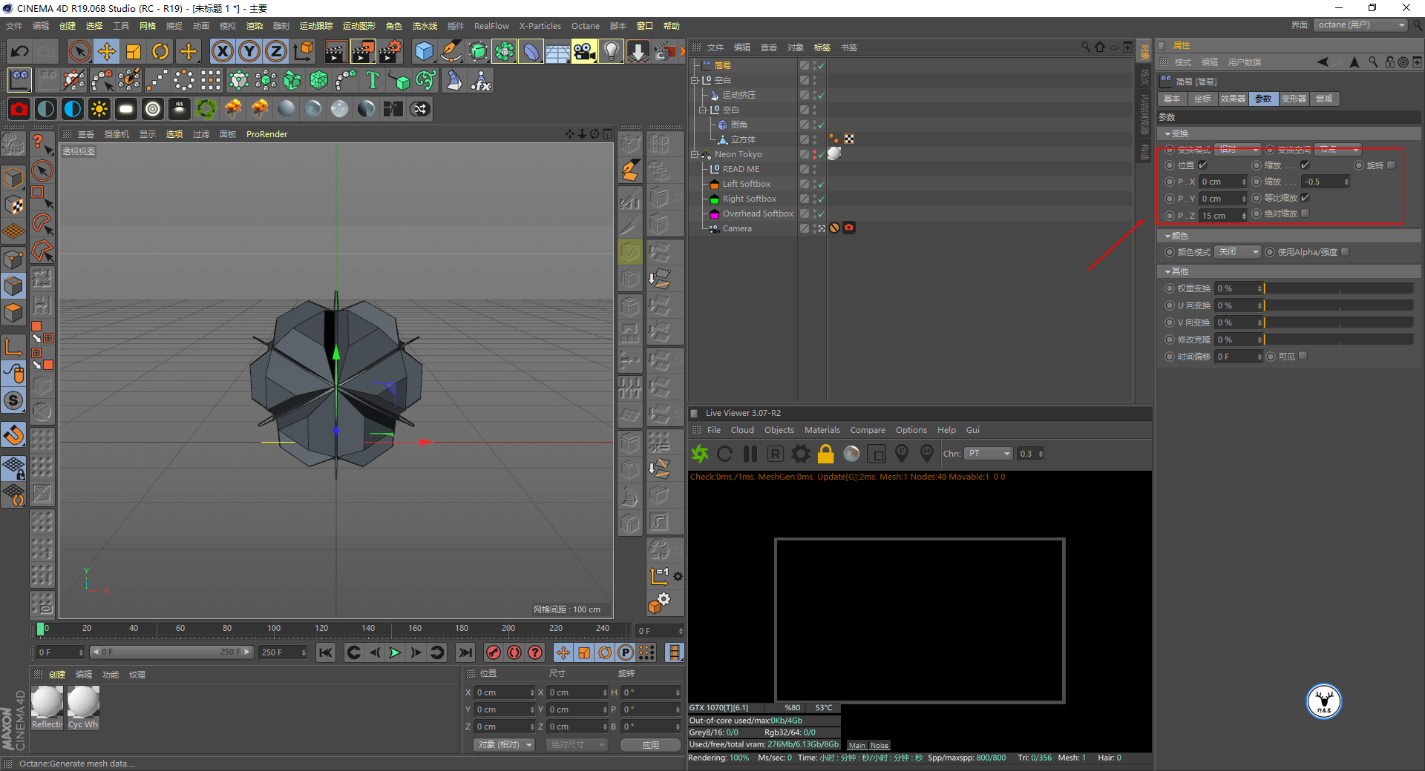Open the Live Viewer Chn PT dropdown

click(x=989, y=454)
